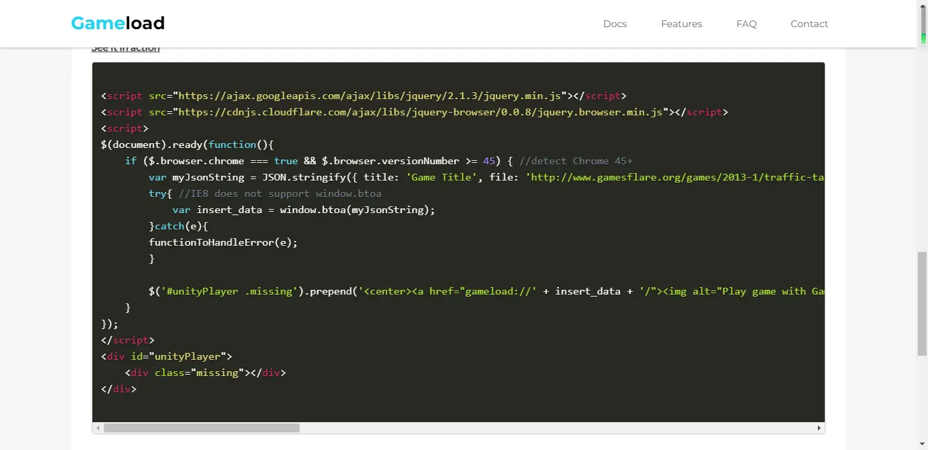928x450 pixels.
Task: Click the '//IE8 does not support window.btoa' comment
Action: (x=280, y=193)
